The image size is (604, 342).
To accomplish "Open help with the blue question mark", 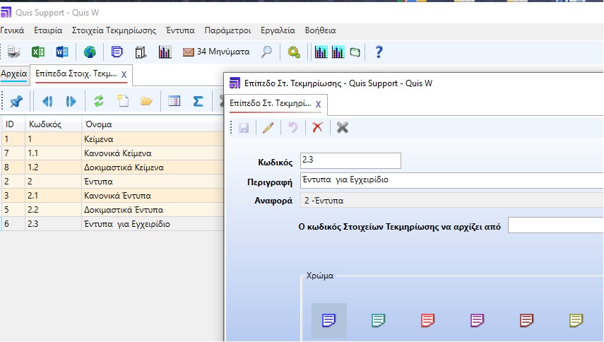I will coord(379,52).
